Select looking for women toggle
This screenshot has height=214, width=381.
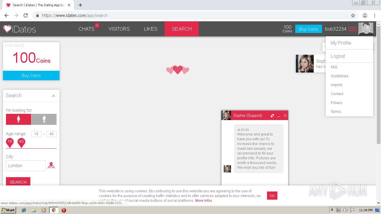[18, 119]
